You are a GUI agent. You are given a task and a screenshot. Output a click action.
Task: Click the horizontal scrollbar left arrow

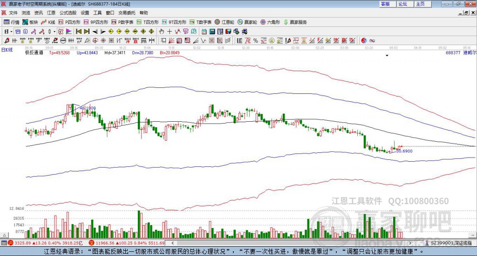point(173,243)
